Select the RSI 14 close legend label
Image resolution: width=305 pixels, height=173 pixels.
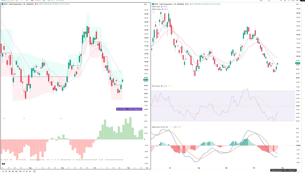pos(156,86)
